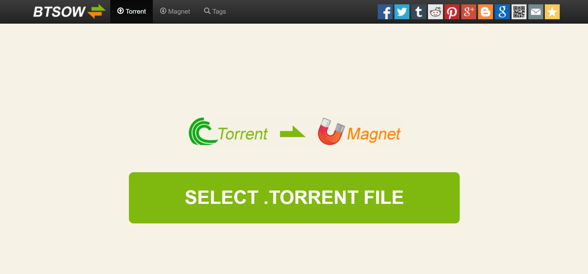Click the SELECT .TORRENT FILE button

click(x=294, y=198)
